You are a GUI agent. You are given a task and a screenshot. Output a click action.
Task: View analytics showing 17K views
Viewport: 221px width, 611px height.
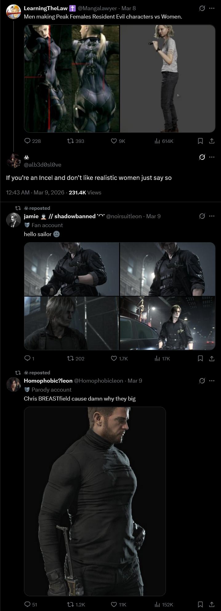point(162,358)
